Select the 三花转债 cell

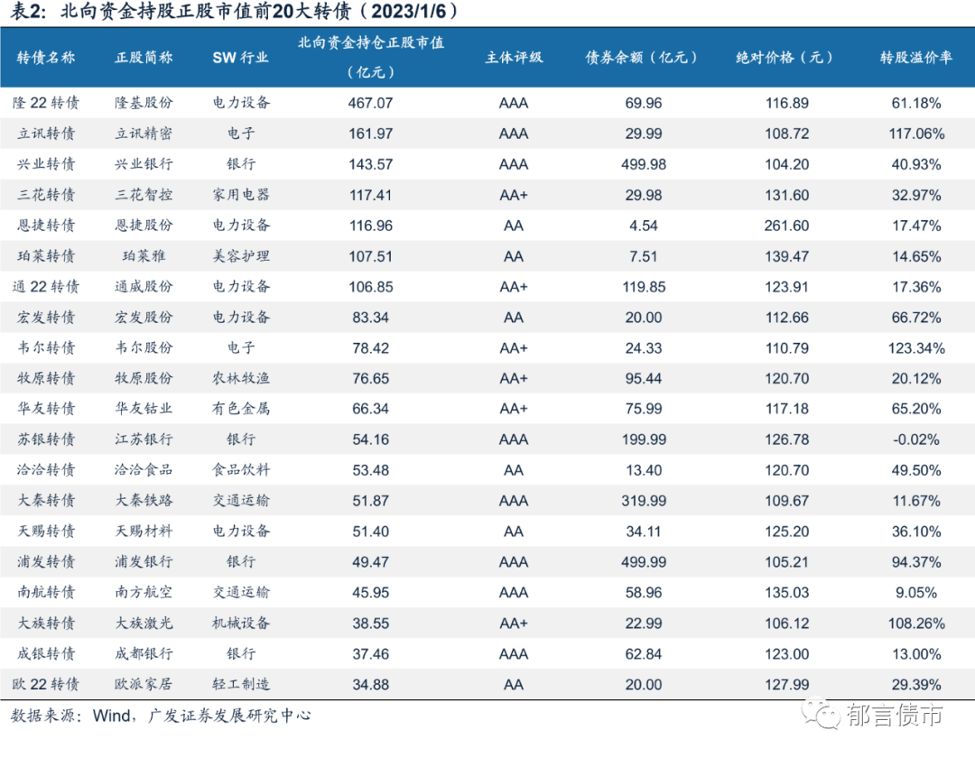46,195
